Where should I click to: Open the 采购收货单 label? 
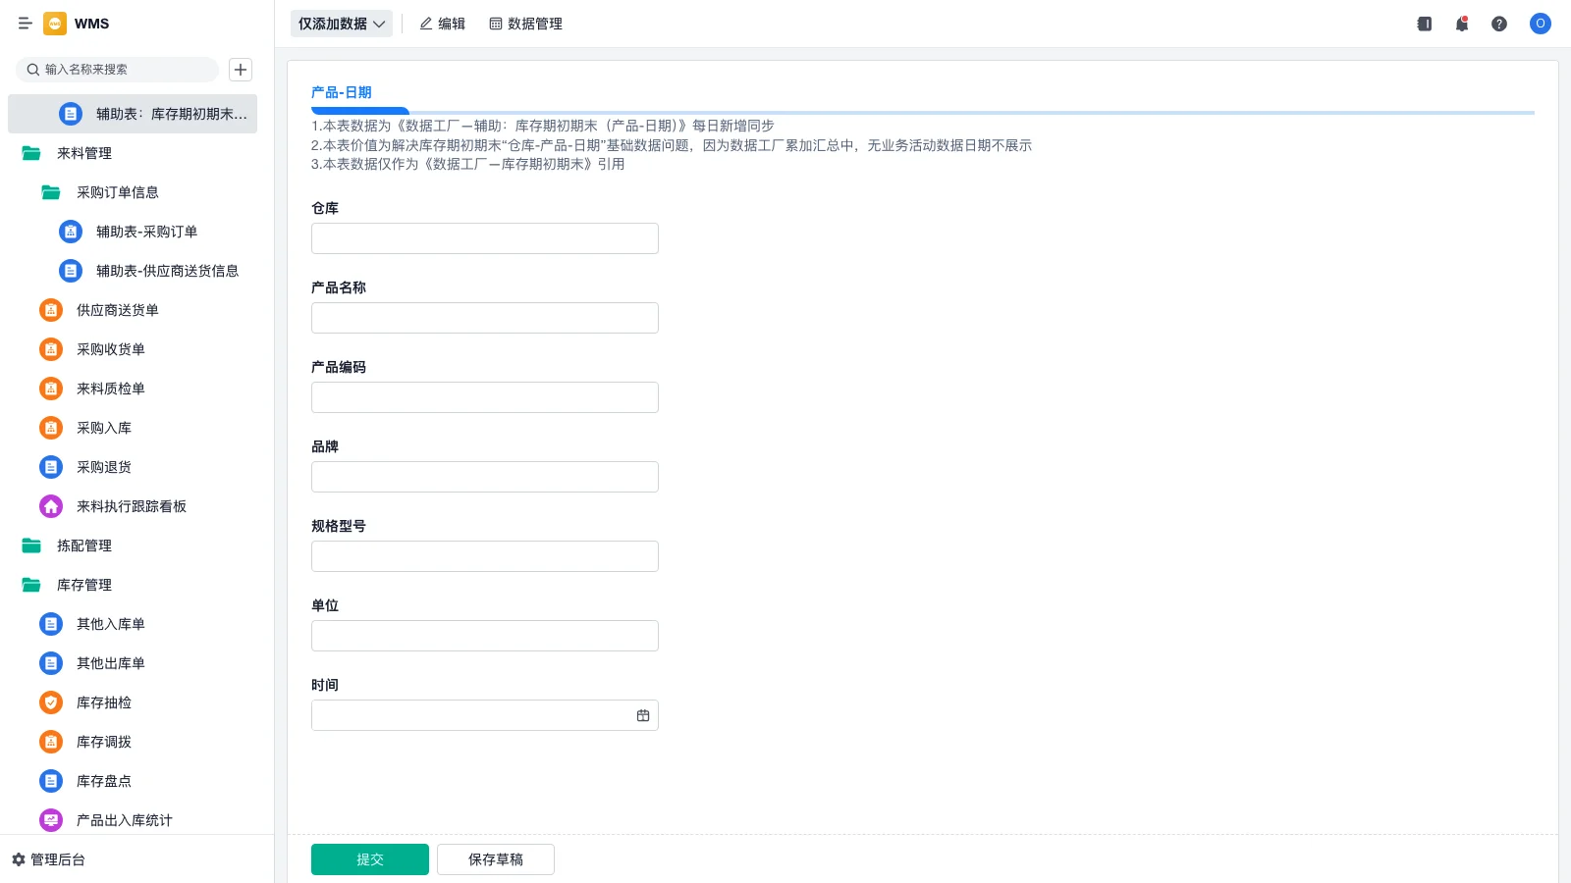pos(111,349)
